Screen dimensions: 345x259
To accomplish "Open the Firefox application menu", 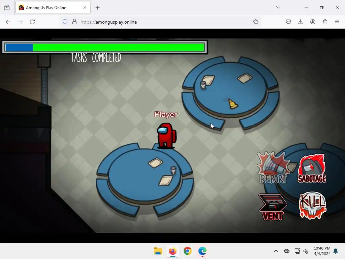I will [x=337, y=22].
